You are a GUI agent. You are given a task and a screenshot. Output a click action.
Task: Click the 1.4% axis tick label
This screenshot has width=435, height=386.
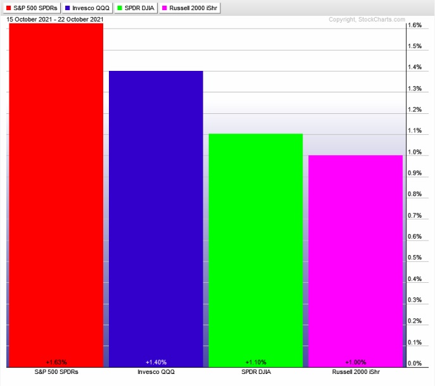tap(415, 67)
